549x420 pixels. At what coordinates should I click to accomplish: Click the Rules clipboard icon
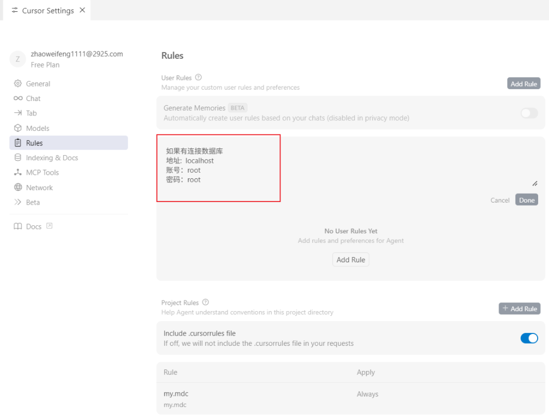coord(18,143)
